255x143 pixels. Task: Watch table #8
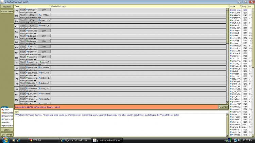point(22,88)
